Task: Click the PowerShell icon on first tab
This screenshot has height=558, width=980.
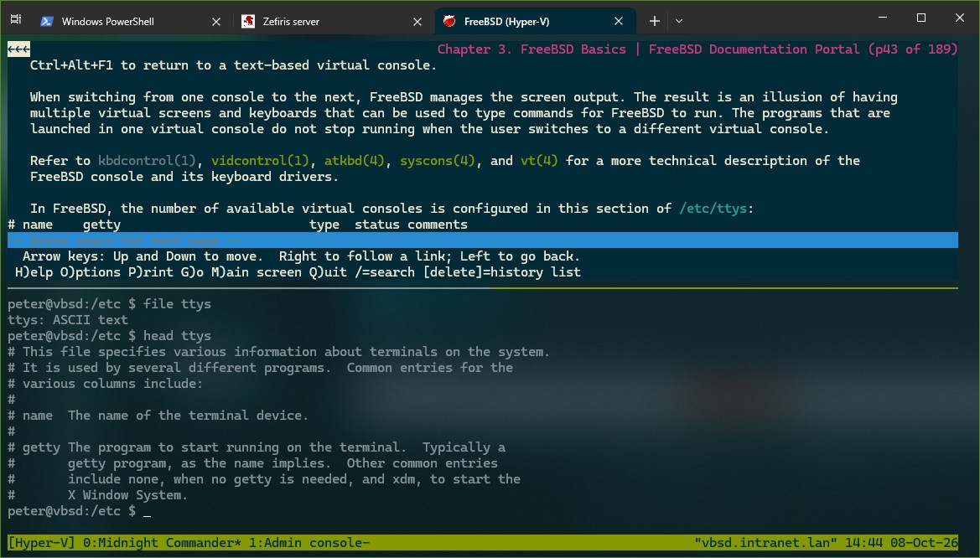Action: [46, 21]
